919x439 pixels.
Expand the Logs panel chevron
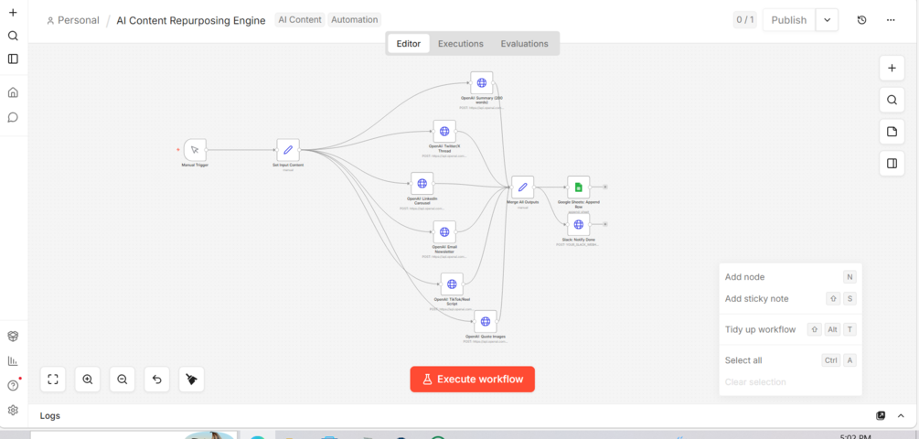point(901,415)
